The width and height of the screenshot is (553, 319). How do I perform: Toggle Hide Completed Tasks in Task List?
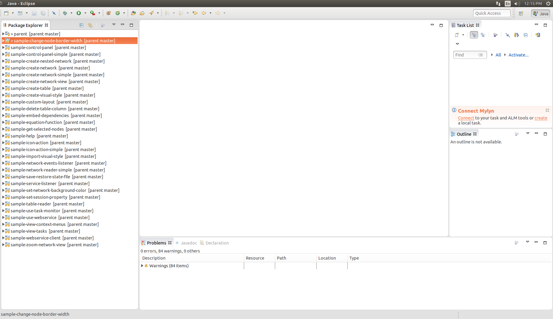point(508,35)
